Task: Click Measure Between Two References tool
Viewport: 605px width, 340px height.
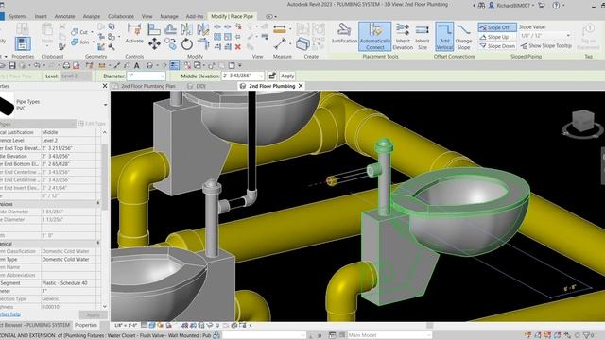Action: (x=280, y=43)
